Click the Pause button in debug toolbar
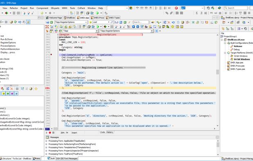Viewport: 253px width, 161px height. point(14,13)
